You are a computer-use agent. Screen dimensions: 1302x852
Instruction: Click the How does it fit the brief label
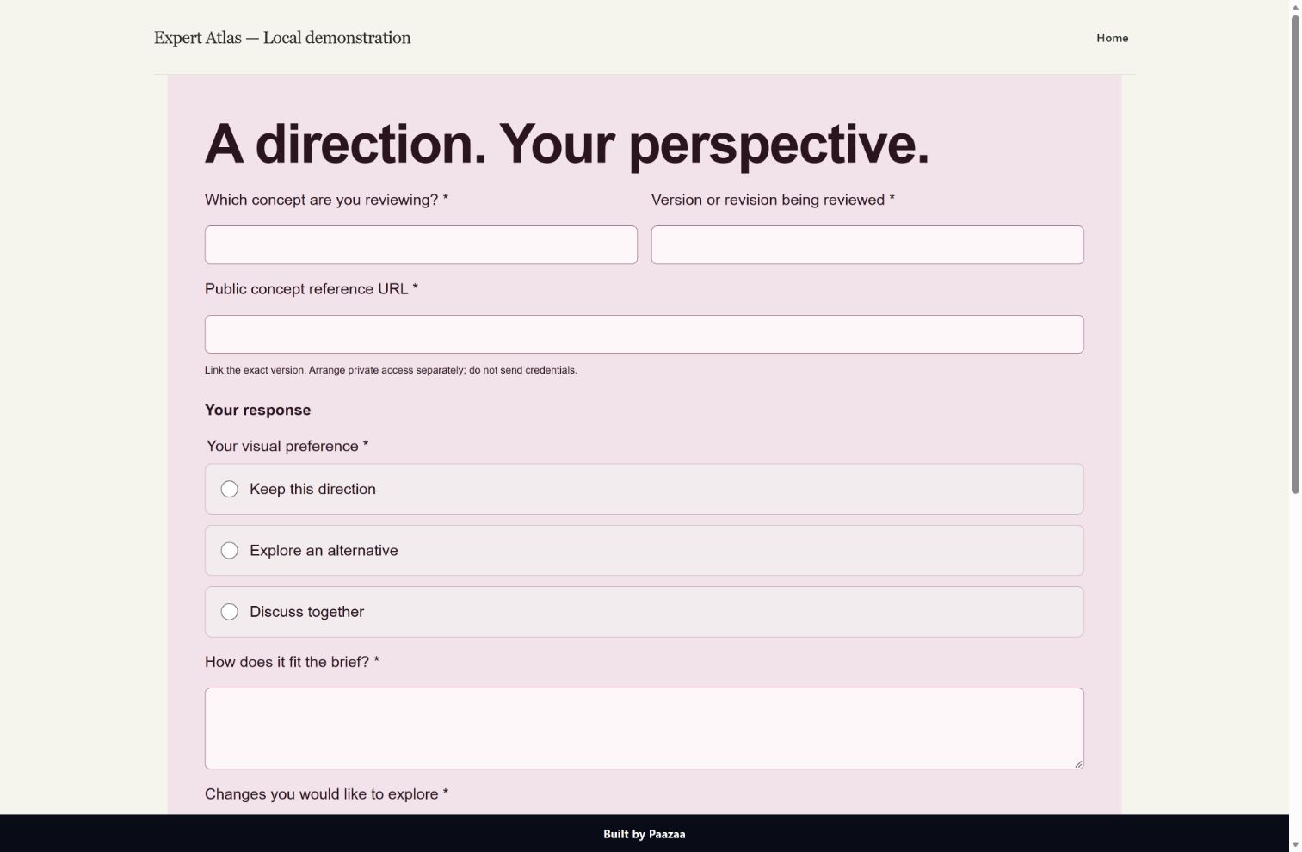pos(292,662)
